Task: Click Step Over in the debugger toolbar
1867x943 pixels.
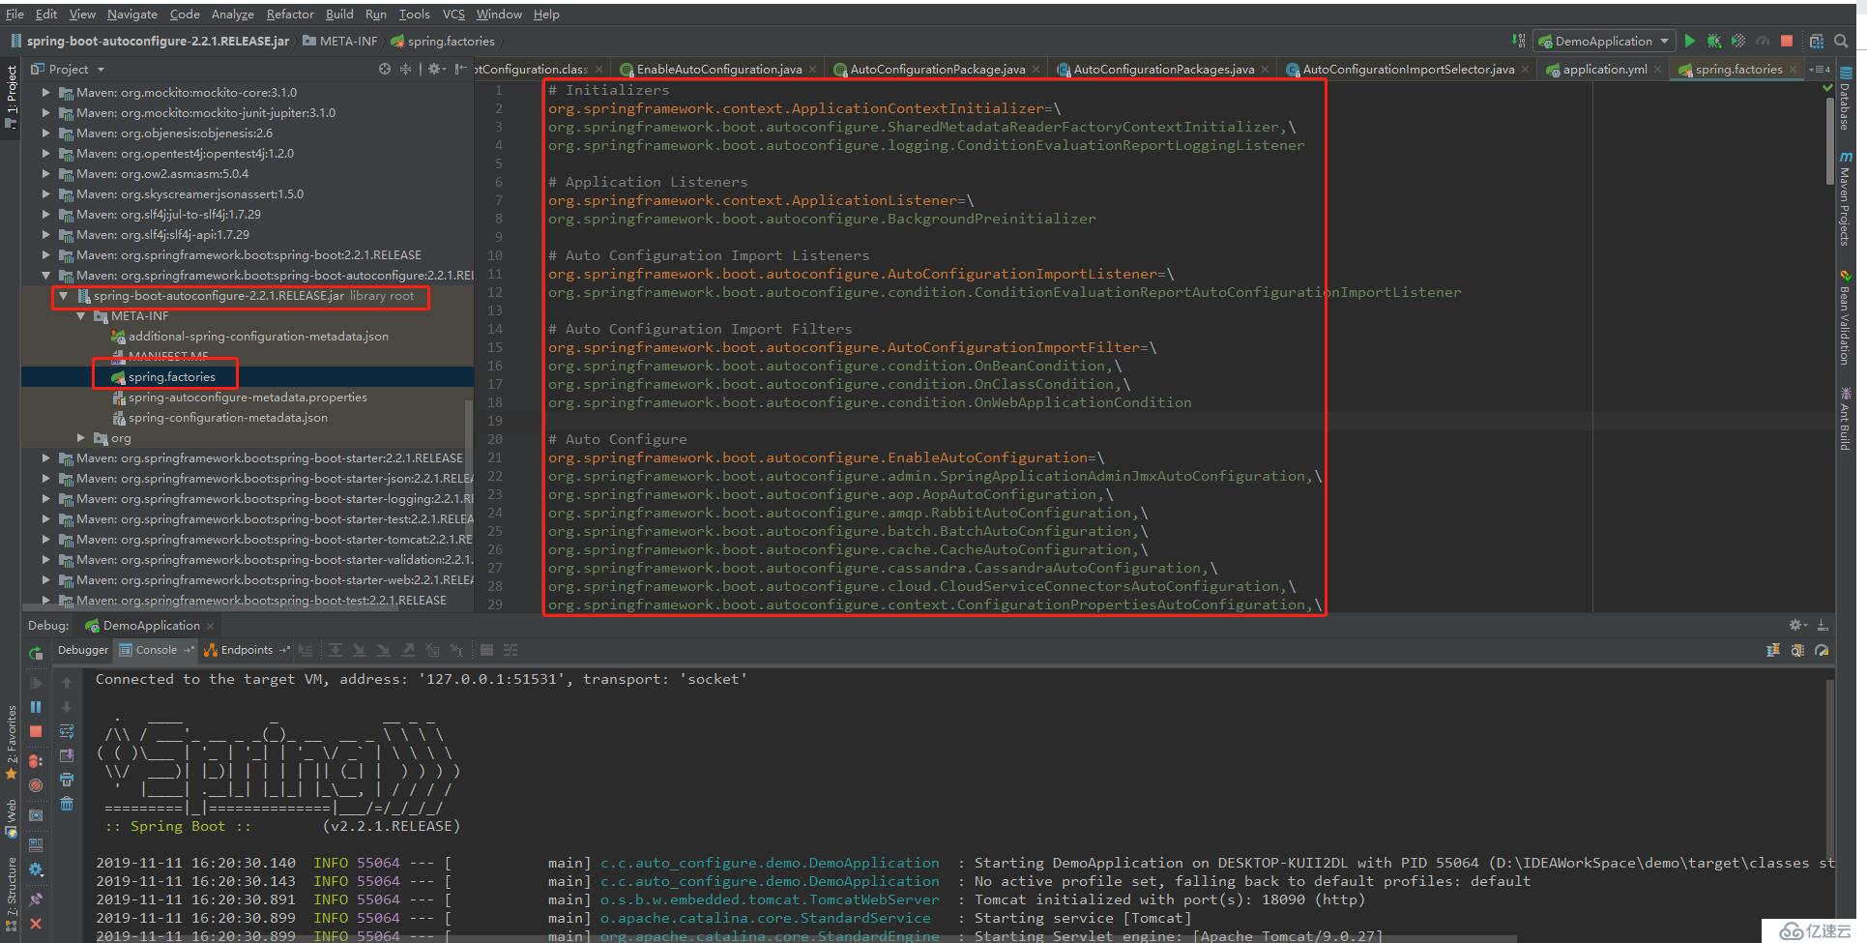Action: tap(335, 650)
